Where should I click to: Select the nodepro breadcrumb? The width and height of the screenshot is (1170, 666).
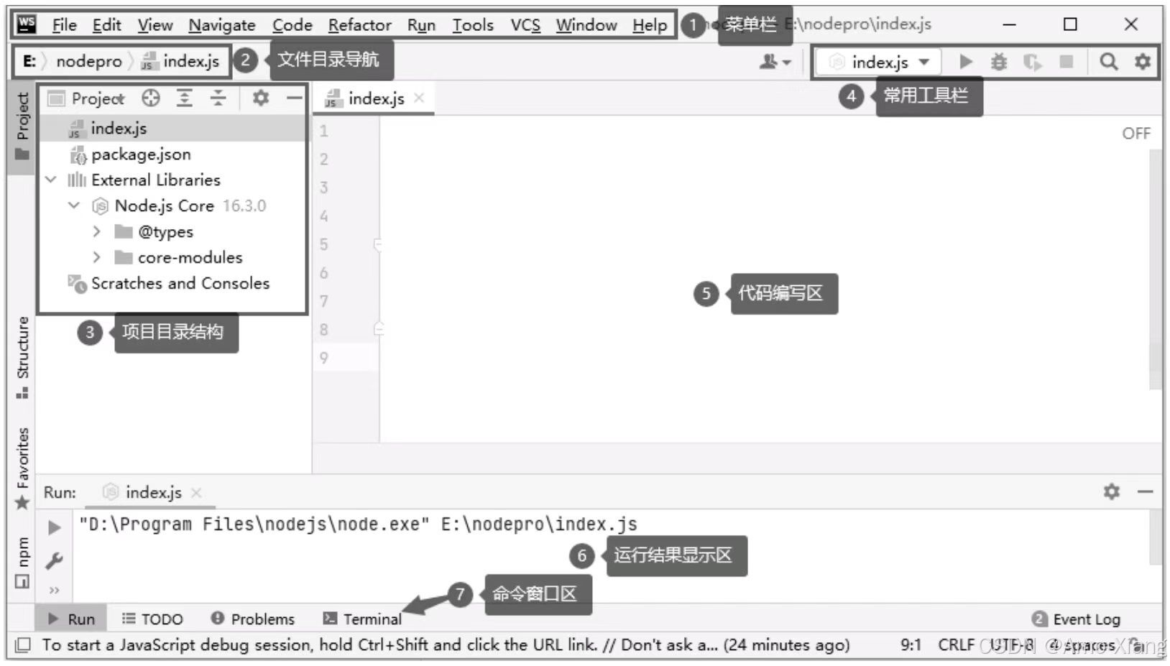tap(89, 61)
